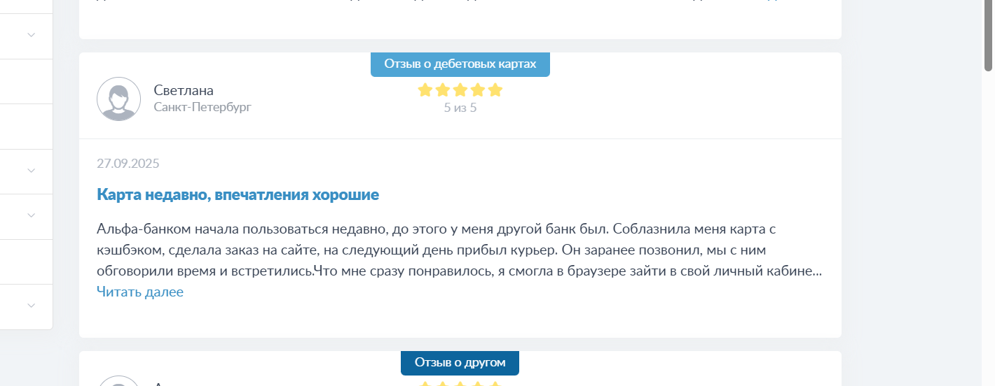Click the city label 'Санкт-Петербург'
The image size is (995, 386).
coord(203,107)
